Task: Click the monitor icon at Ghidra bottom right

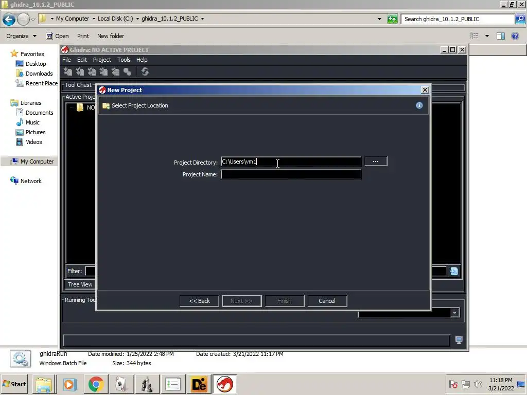Action: tap(459, 340)
